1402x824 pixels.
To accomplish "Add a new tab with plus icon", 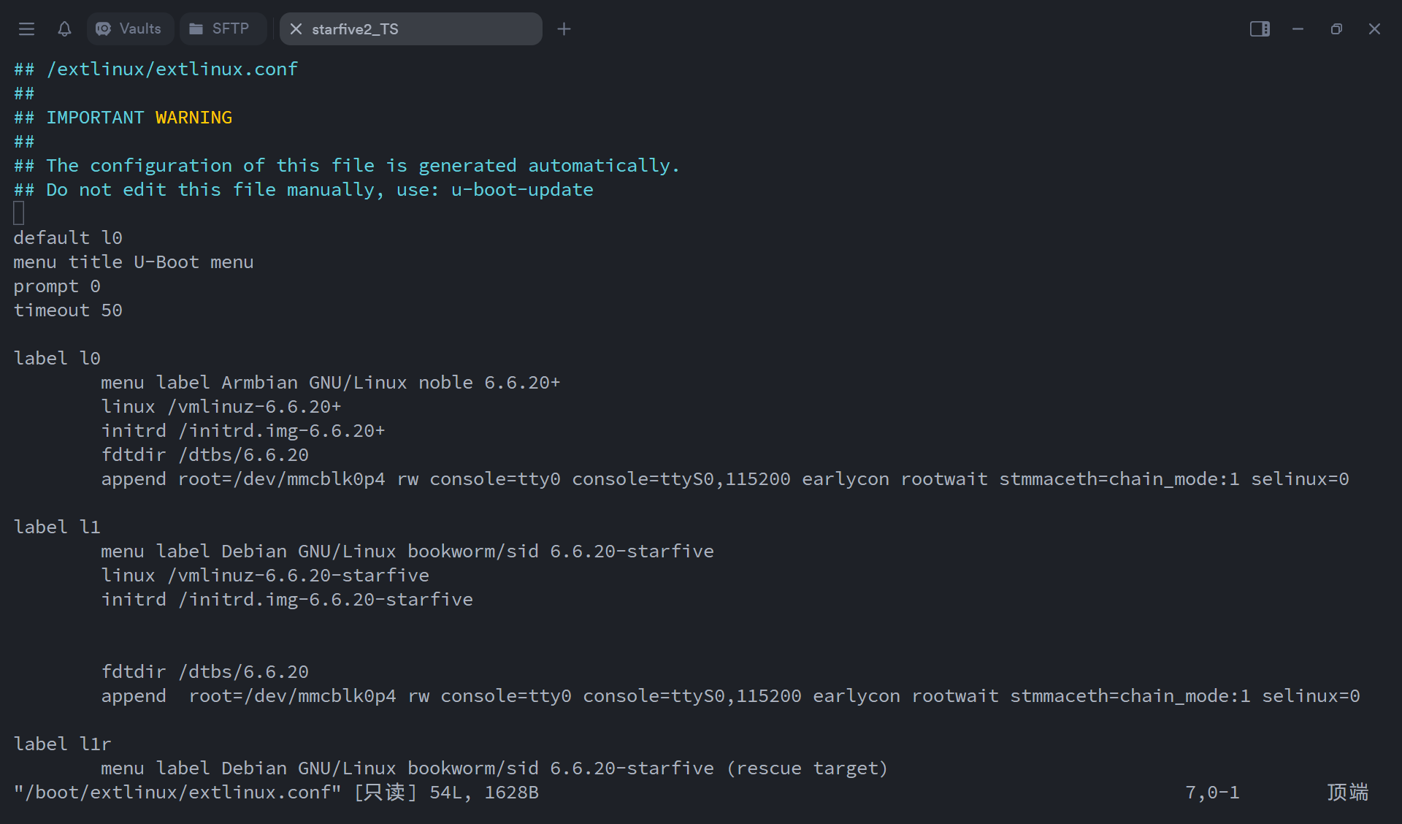I will click(564, 29).
